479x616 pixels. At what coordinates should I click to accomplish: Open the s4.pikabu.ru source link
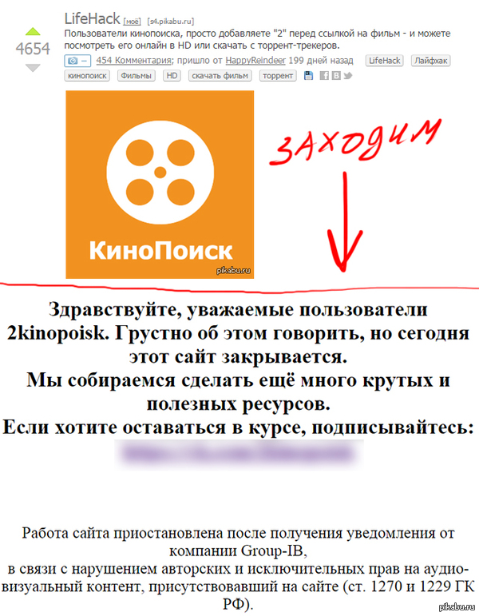point(170,22)
